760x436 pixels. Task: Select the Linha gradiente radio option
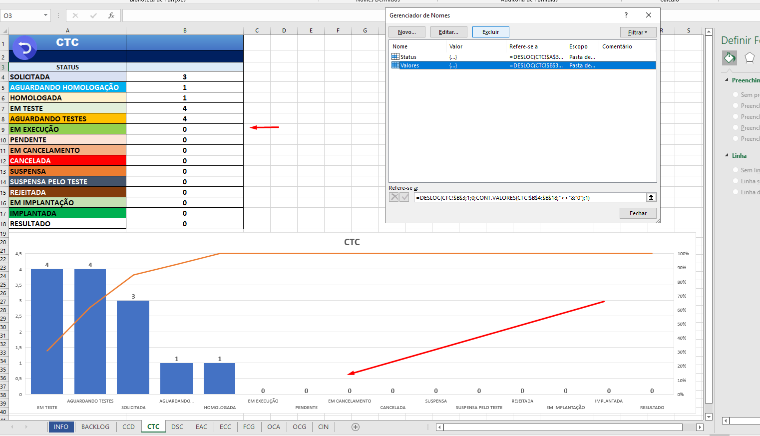(736, 192)
